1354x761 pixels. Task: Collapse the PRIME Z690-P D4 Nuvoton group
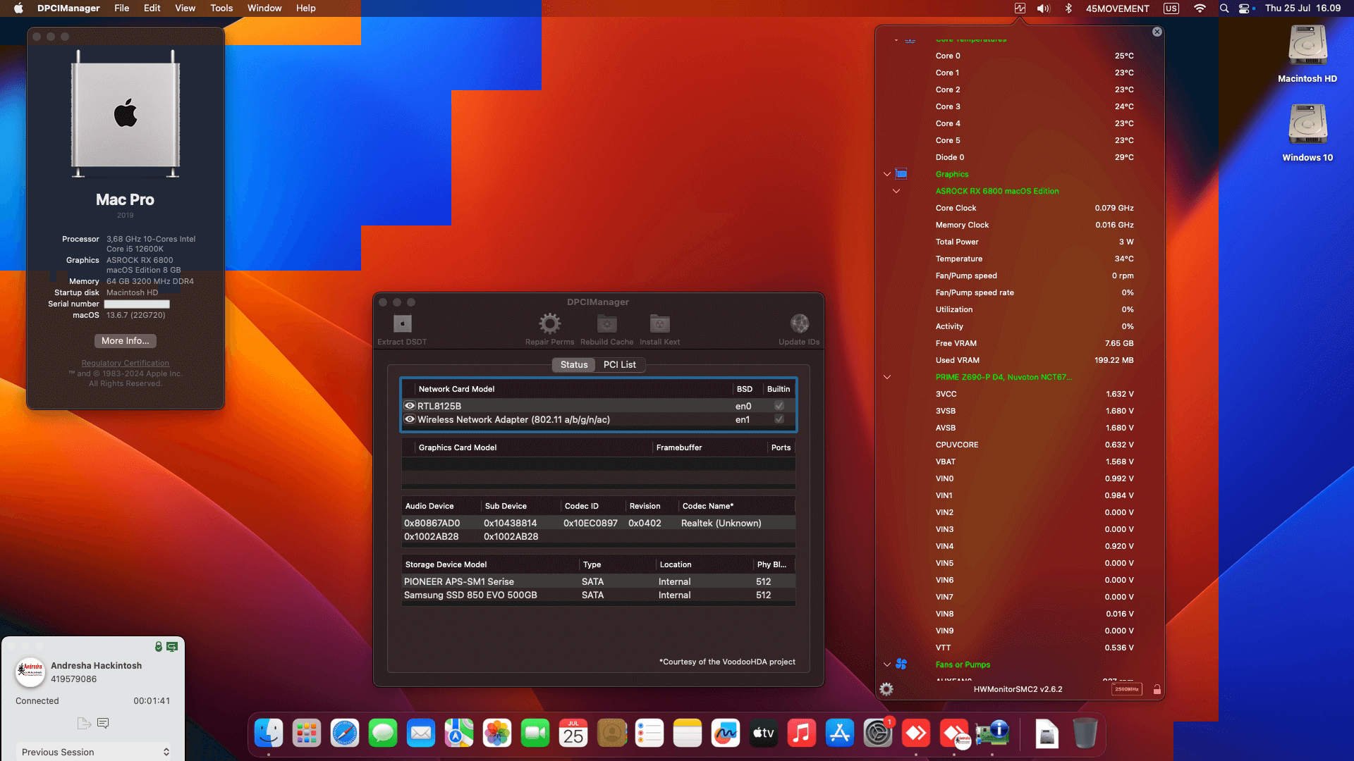887,377
